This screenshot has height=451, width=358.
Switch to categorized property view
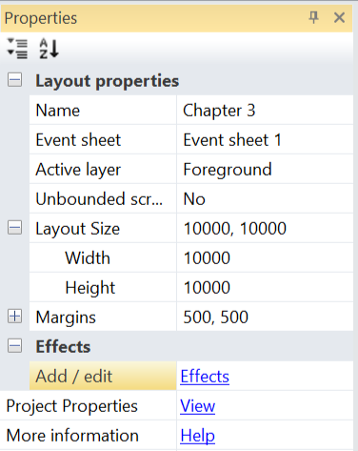coord(17,49)
